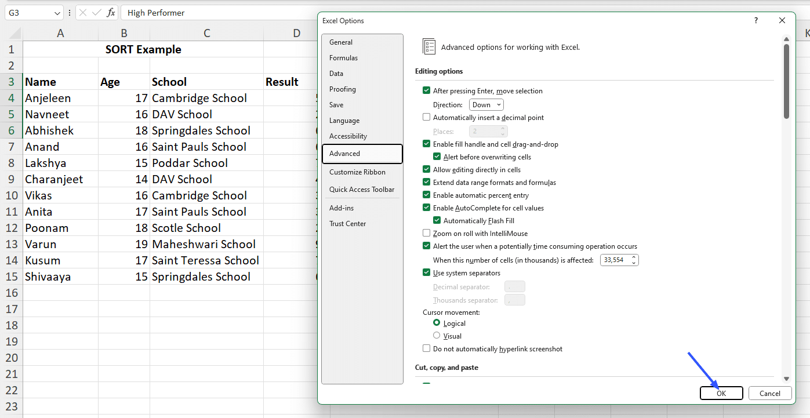Click the number of cells spinner showing 33,554

click(619, 260)
